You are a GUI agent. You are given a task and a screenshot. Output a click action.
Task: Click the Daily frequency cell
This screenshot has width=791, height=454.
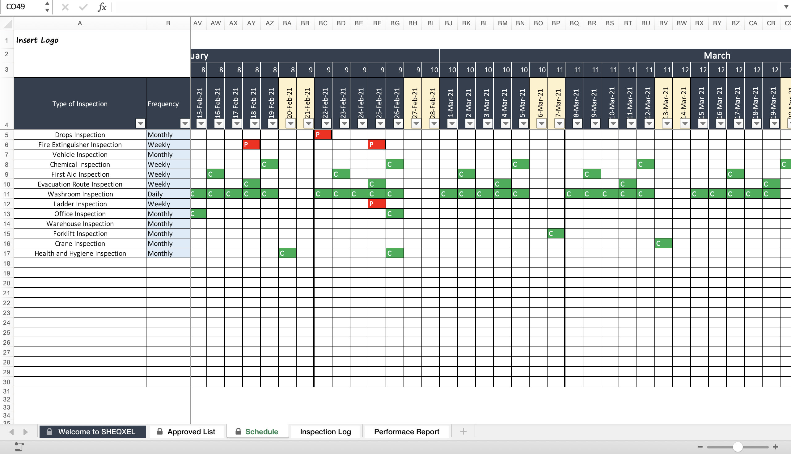coord(168,194)
